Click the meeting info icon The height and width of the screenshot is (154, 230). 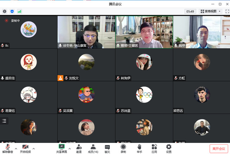(x=5, y=11)
